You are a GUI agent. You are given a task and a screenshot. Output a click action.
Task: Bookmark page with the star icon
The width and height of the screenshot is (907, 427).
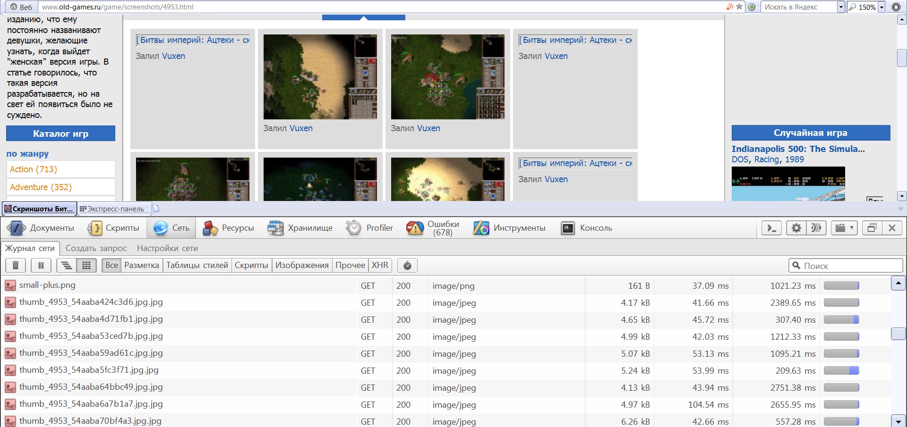coord(739,7)
